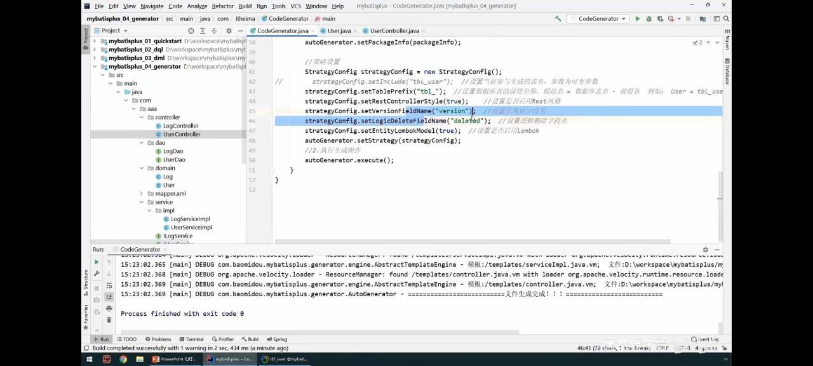This screenshot has height=366, width=813.
Task: Switch to User.java editor tab
Action: (339, 30)
